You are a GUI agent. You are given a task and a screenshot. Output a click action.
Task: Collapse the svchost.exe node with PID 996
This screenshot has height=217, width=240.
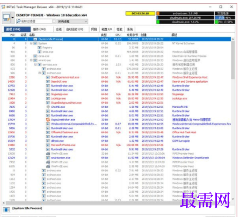point(40,73)
